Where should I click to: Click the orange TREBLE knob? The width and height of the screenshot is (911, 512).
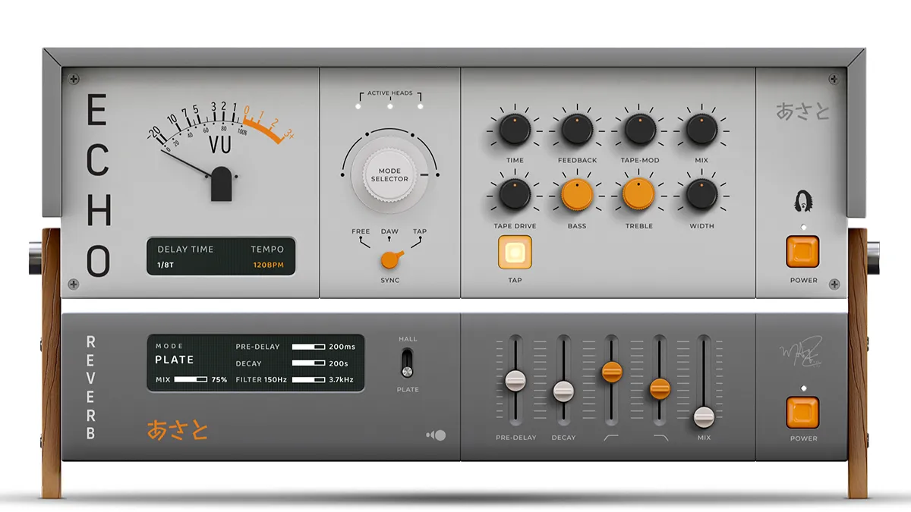coord(638,195)
